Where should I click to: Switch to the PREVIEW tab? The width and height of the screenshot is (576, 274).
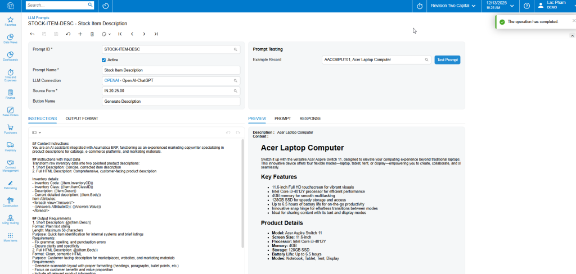point(257,118)
